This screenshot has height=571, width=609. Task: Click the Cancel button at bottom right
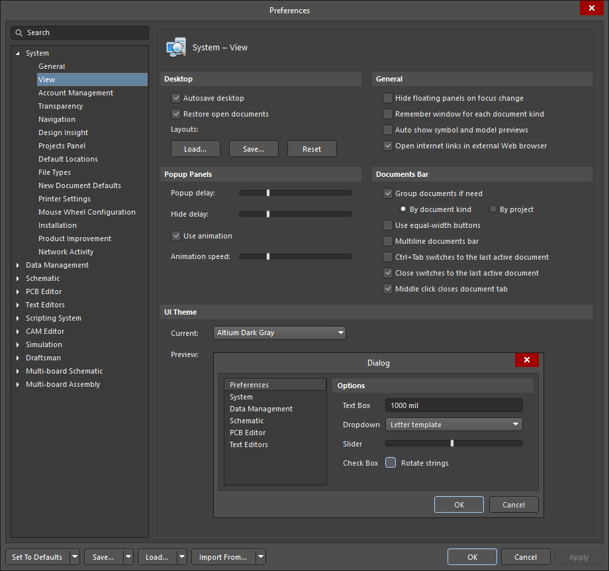pyautogui.click(x=526, y=557)
